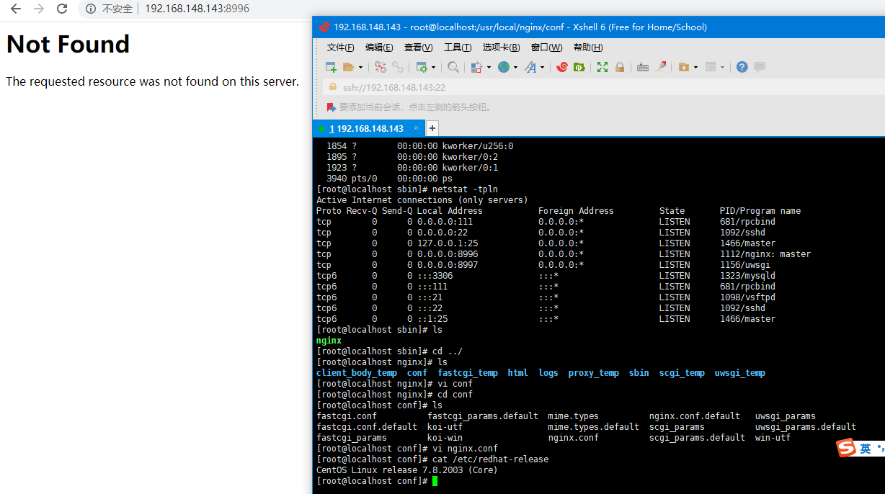Click the Open Session folder icon
The height and width of the screenshot is (494, 885).
349,67
